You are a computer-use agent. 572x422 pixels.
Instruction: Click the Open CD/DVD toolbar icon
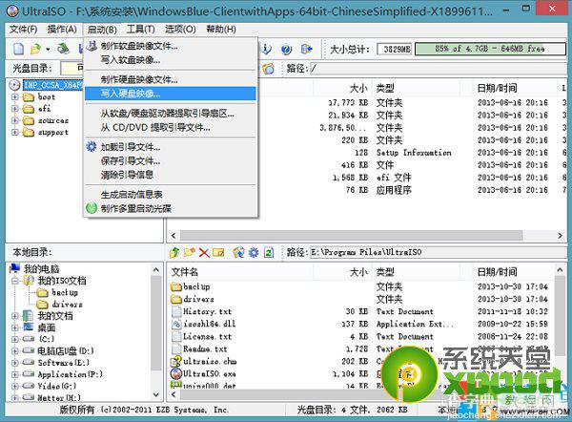tap(64, 49)
